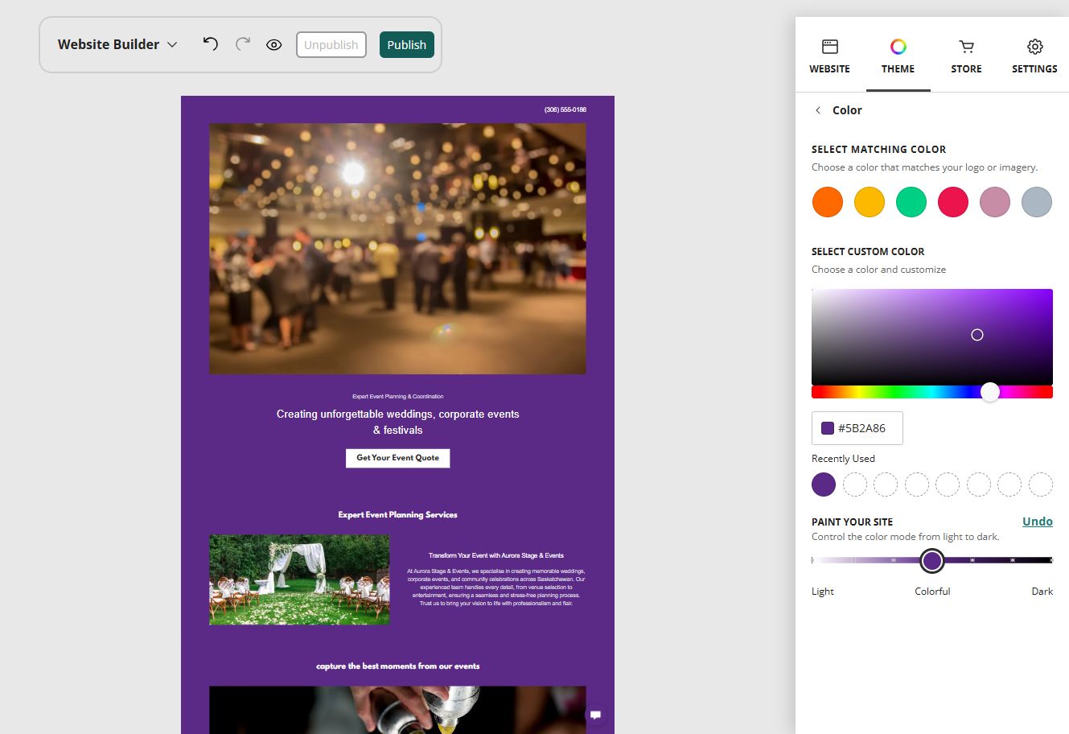Select the outdoor wedding setup image

tap(299, 579)
